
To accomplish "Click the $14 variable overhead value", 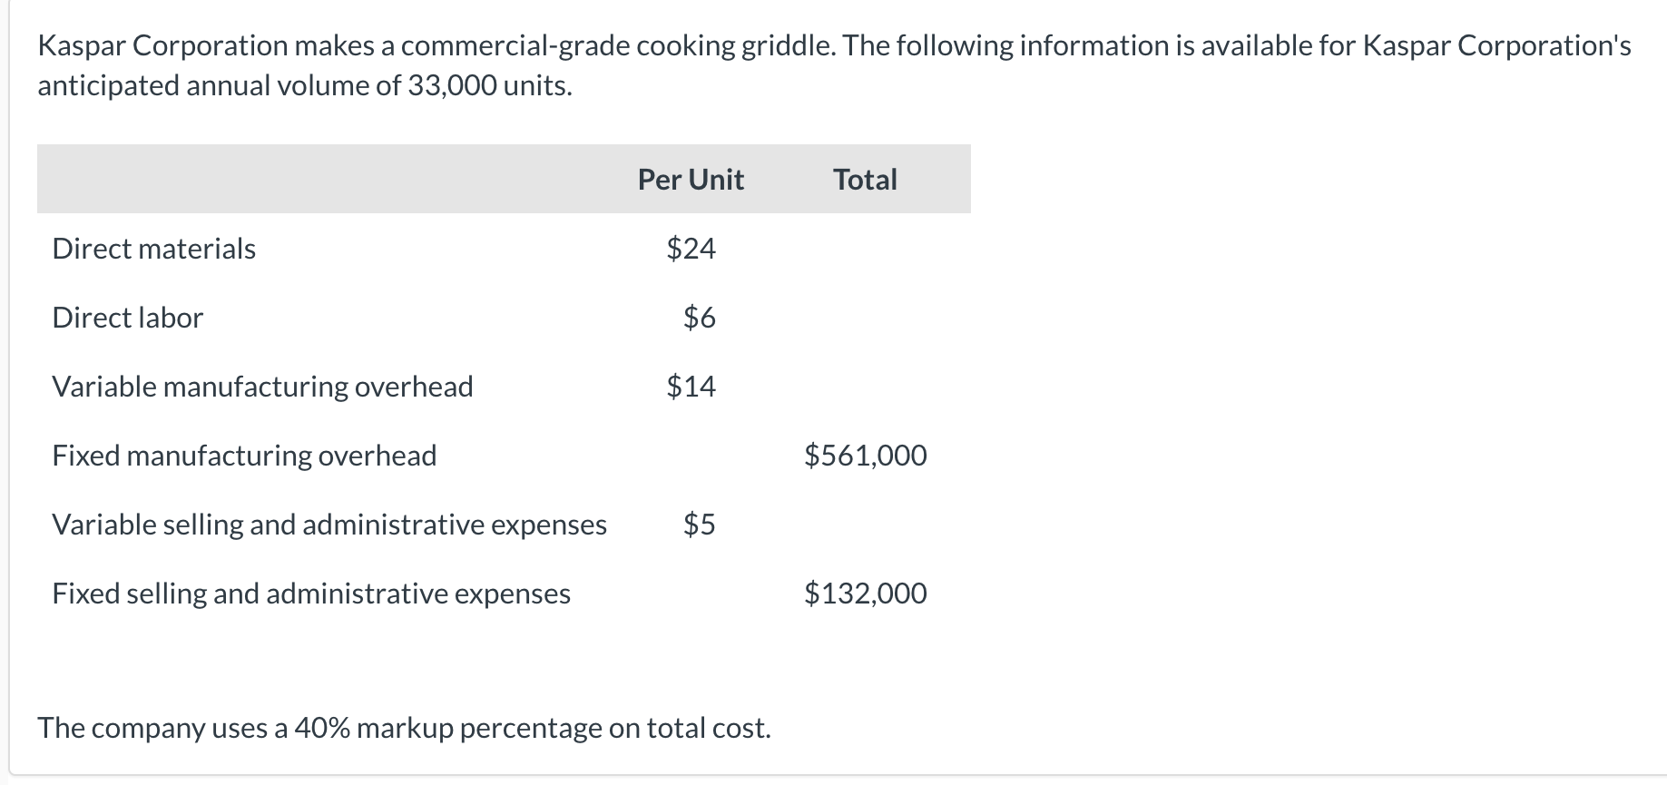I will [691, 387].
